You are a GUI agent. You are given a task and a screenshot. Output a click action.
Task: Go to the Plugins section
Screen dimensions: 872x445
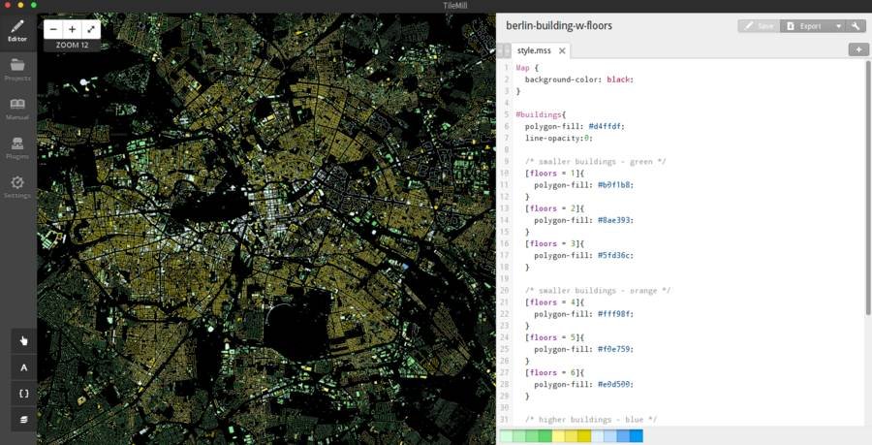[17, 146]
